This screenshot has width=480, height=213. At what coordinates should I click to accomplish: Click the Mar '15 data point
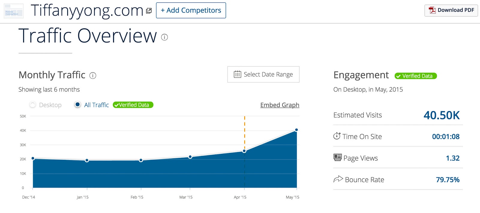pyautogui.click(x=190, y=157)
